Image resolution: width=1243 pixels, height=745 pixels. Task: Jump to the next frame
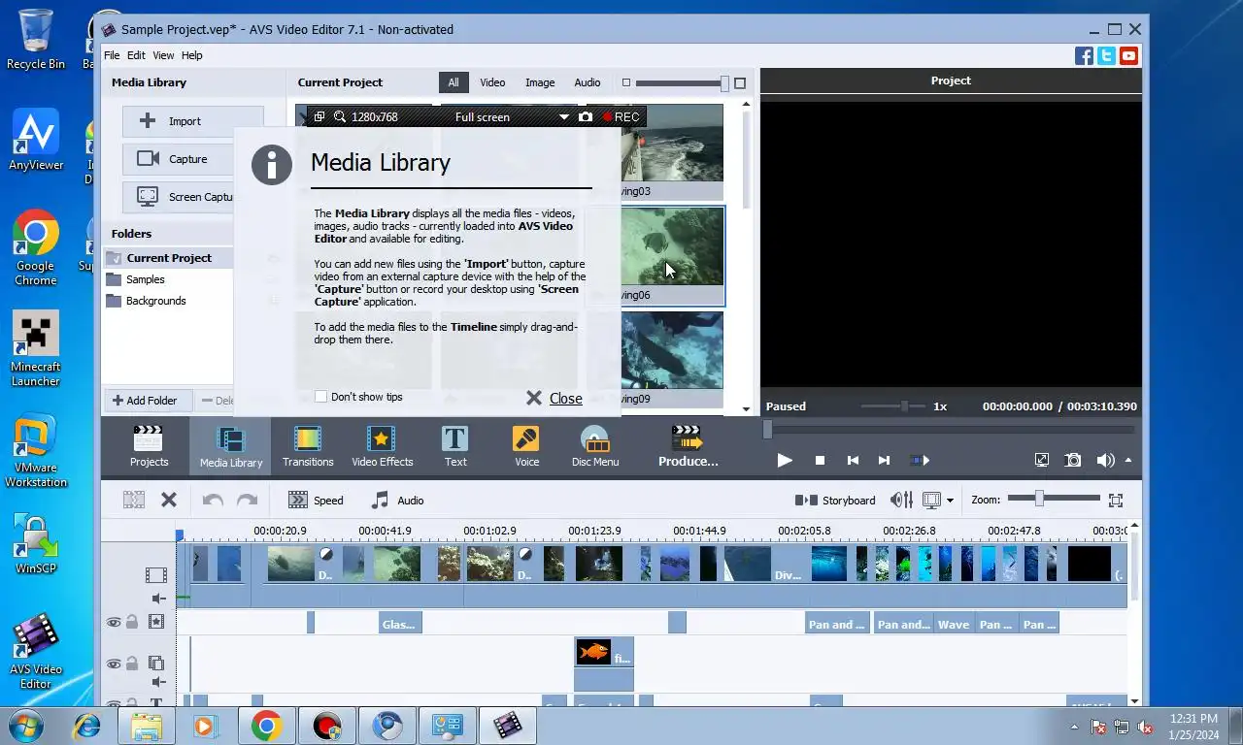(884, 461)
